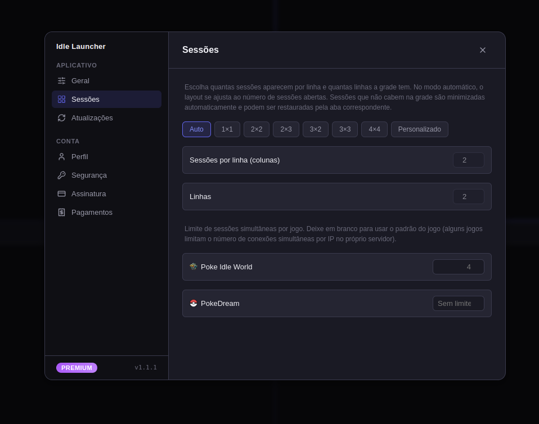The width and height of the screenshot is (539, 424).
Task: Choose the 3×2 grid layout
Action: coord(316,129)
